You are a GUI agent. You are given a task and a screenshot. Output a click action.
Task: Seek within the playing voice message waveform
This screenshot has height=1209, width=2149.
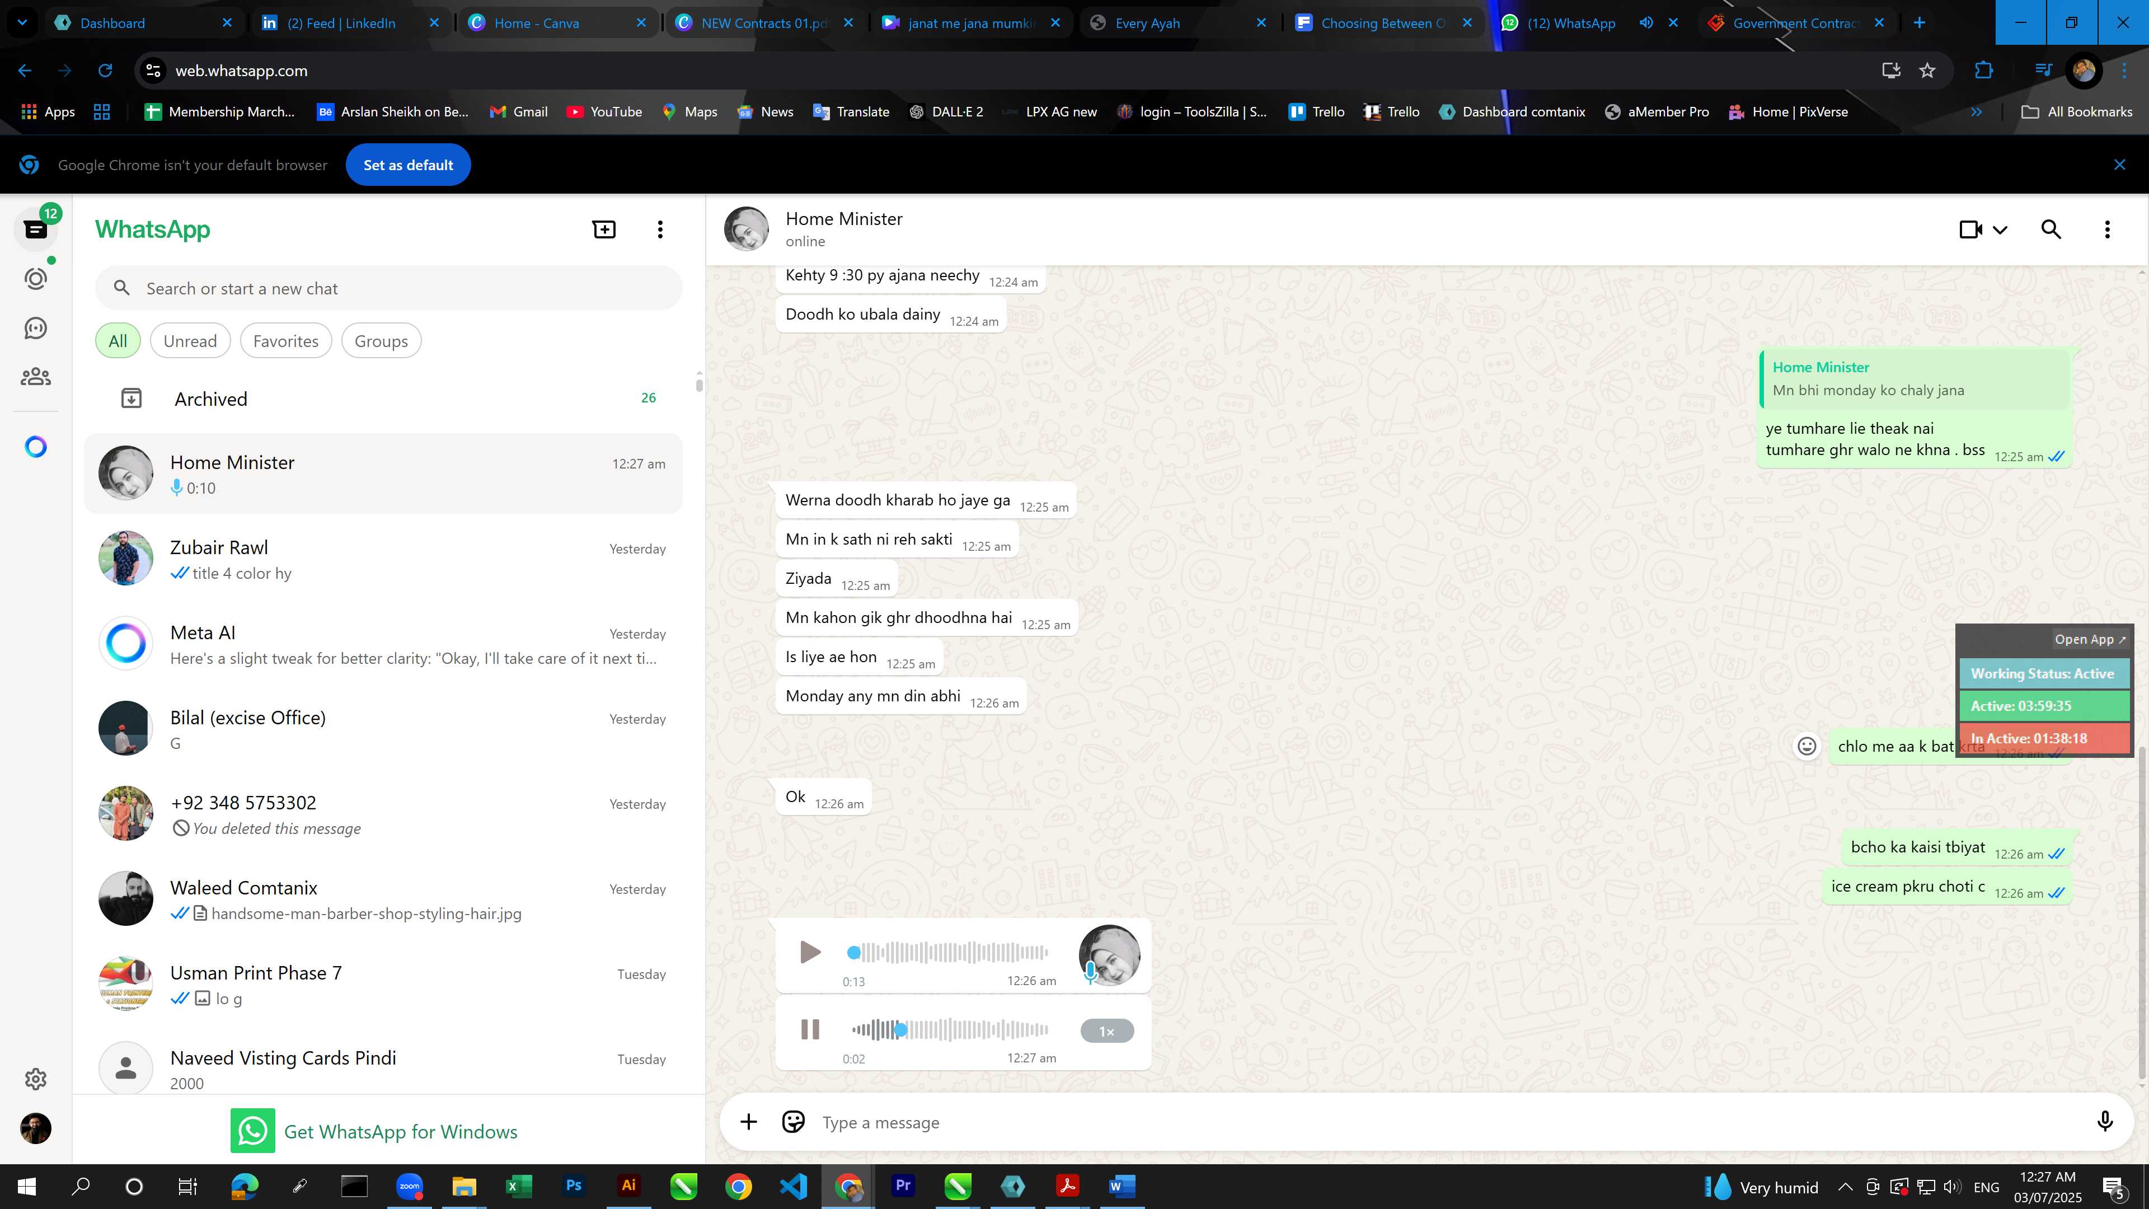(x=949, y=1030)
